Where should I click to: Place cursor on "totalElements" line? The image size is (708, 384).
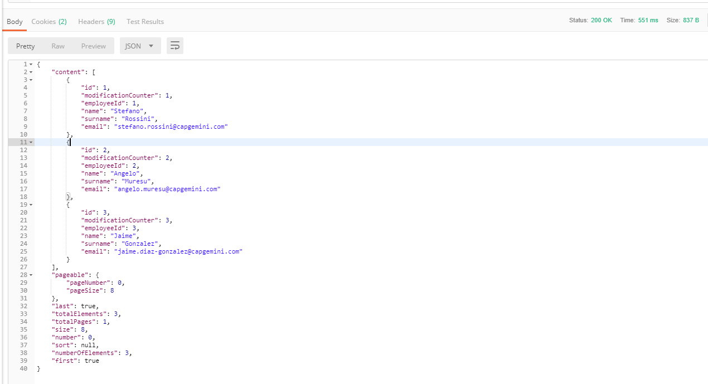pyautogui.click(x=84, y=314)
